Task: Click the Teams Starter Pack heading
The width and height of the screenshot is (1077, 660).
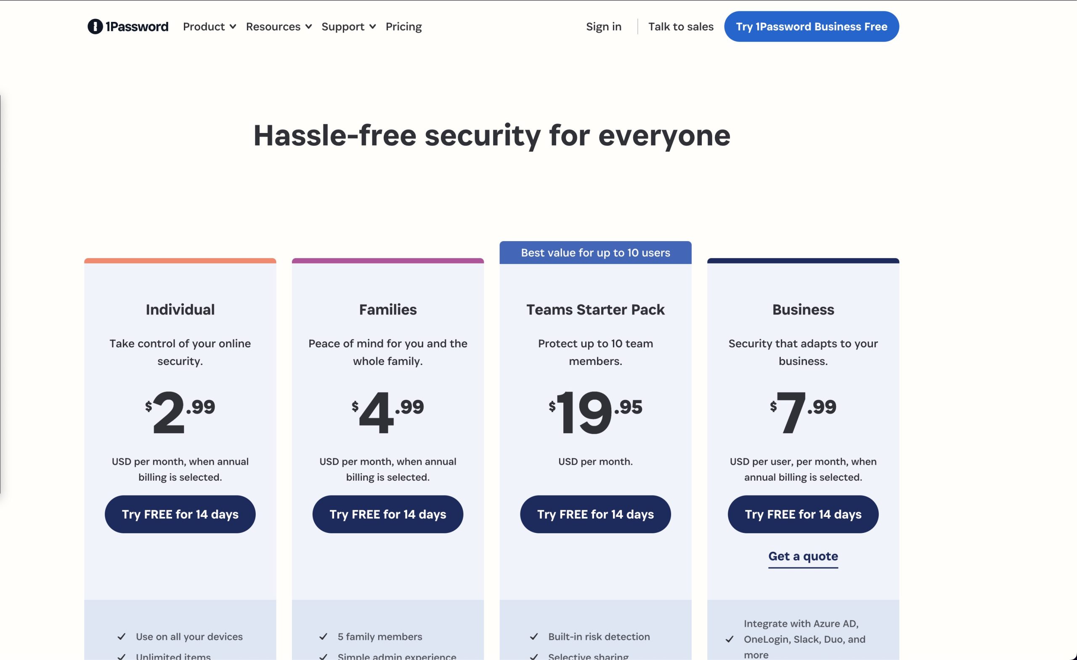Action: (x=595, y=309)
